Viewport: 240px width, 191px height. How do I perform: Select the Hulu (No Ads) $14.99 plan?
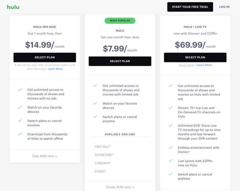45,57
